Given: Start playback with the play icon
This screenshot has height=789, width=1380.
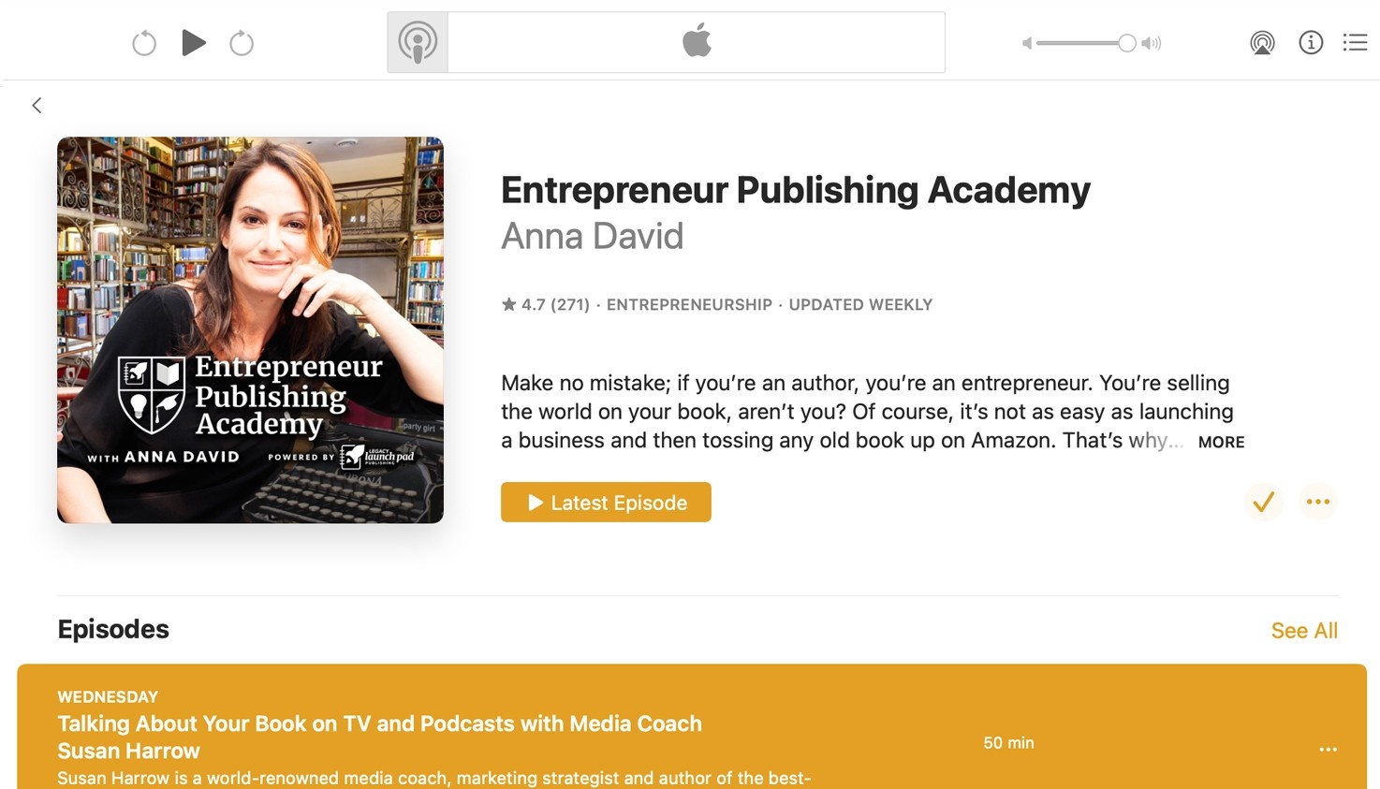Looking at the screenshot, I should click(x=193, y=43).
